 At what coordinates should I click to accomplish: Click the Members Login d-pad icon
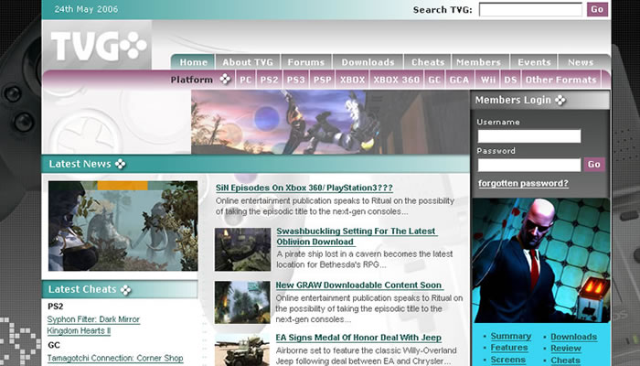[560, 100]
